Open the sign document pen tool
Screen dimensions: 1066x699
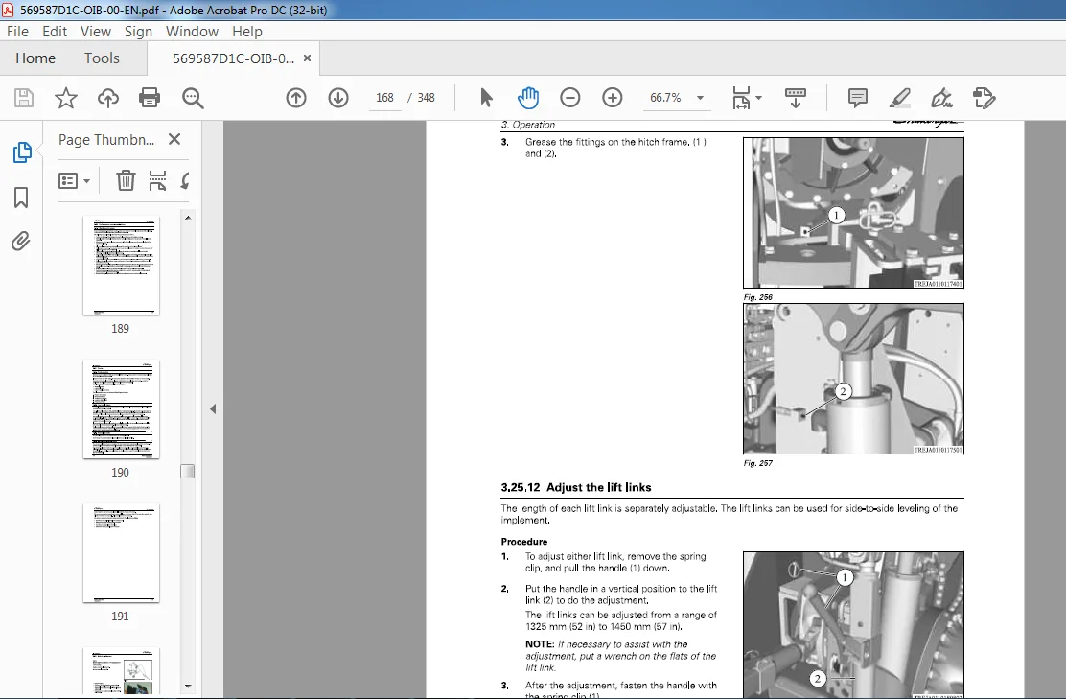(941, 98)
